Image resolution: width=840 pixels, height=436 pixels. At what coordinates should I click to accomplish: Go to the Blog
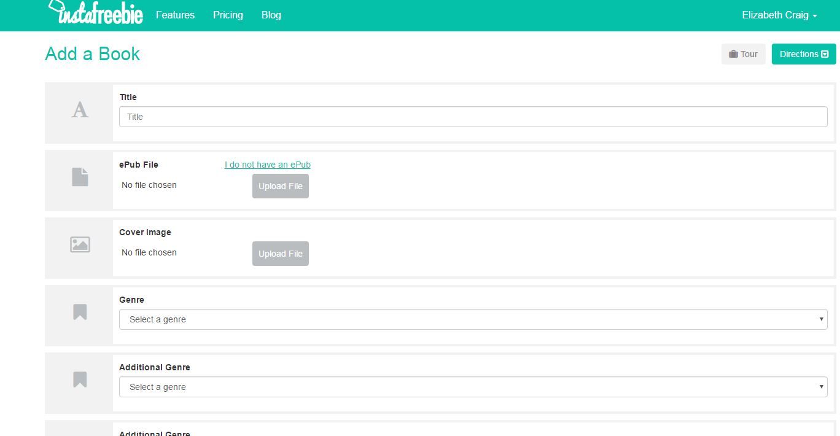pos(271,15)
